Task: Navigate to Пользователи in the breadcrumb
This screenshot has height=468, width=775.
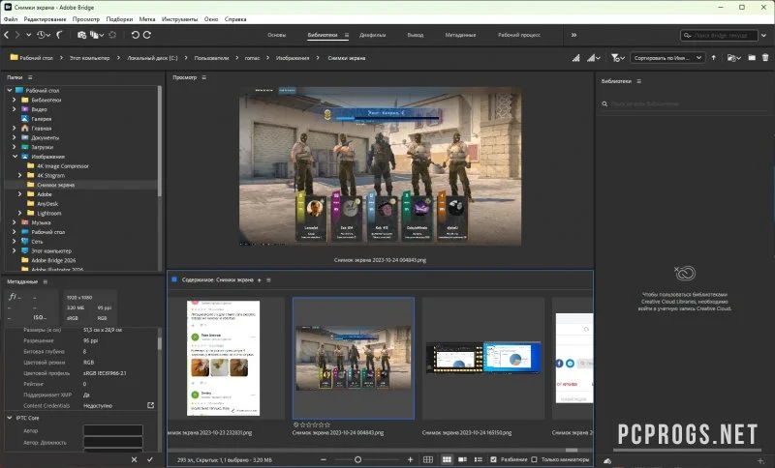Action: 211,58
